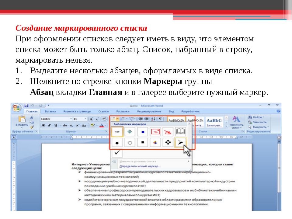The height and width of the screenshot is (219, 292).
Task: Decrease font size with small A
Action: 97,119
